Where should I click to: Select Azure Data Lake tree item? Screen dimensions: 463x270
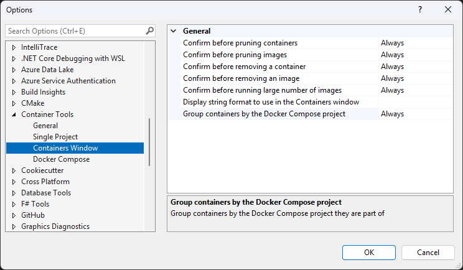pyautogui.click(x=47, y=70)
